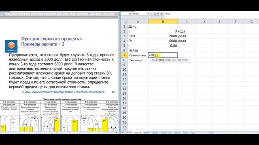Image resolution: width=259 pixels, height=145 pixels.
Task: Click cell 'PVединицы' in row 8
Action: tap(138, 60)
